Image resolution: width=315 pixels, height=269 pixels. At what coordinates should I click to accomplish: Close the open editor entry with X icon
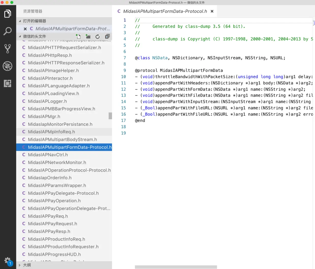pyautogui.click(x=25, y=29)
